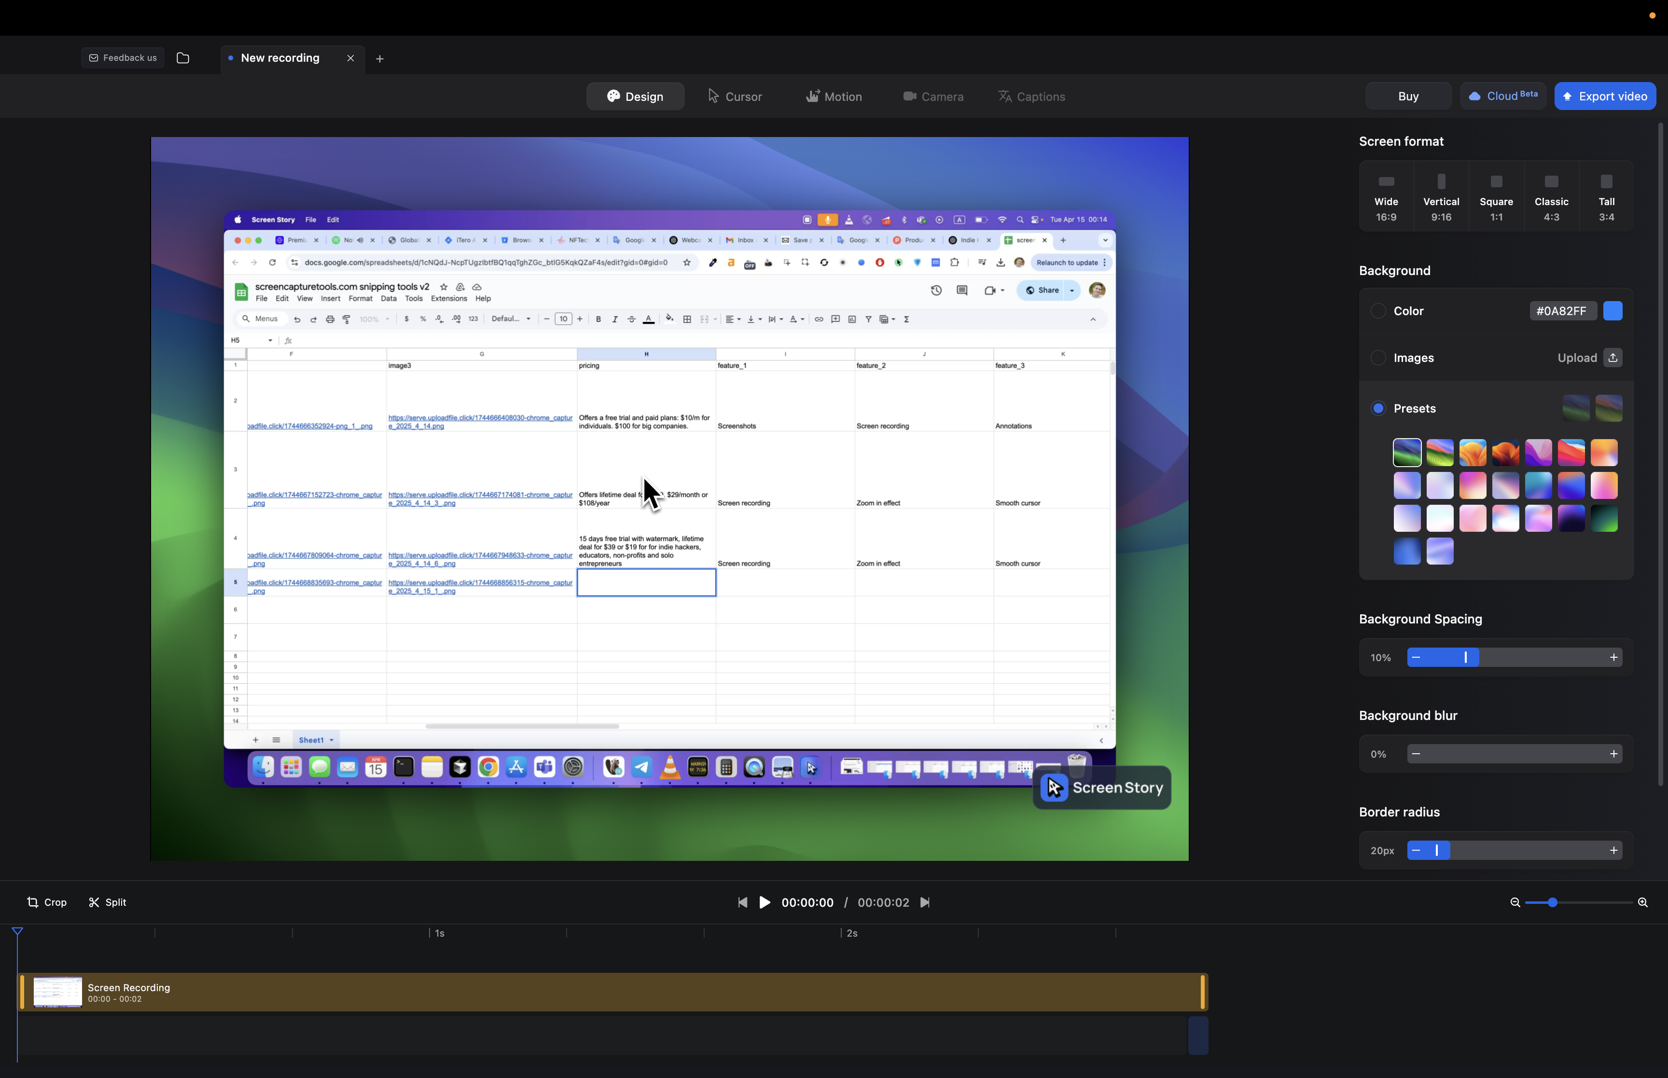
Task: Choose Square 1:1 screen format
Action: tap(1497, 197)
